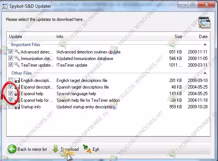Click 'Spanish language help' info text
This screenshot has width=218, height=161.
[x=76, y=94]
